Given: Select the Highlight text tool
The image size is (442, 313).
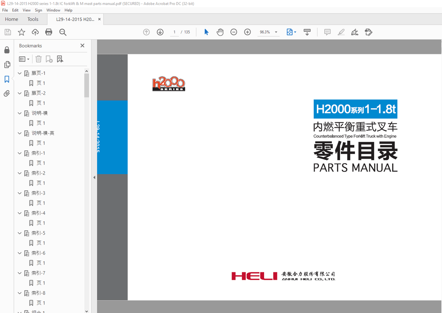Looking at the screenshot, I should tap(341, 32).
